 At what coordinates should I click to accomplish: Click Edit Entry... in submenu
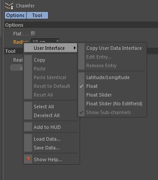pos(112,57)
